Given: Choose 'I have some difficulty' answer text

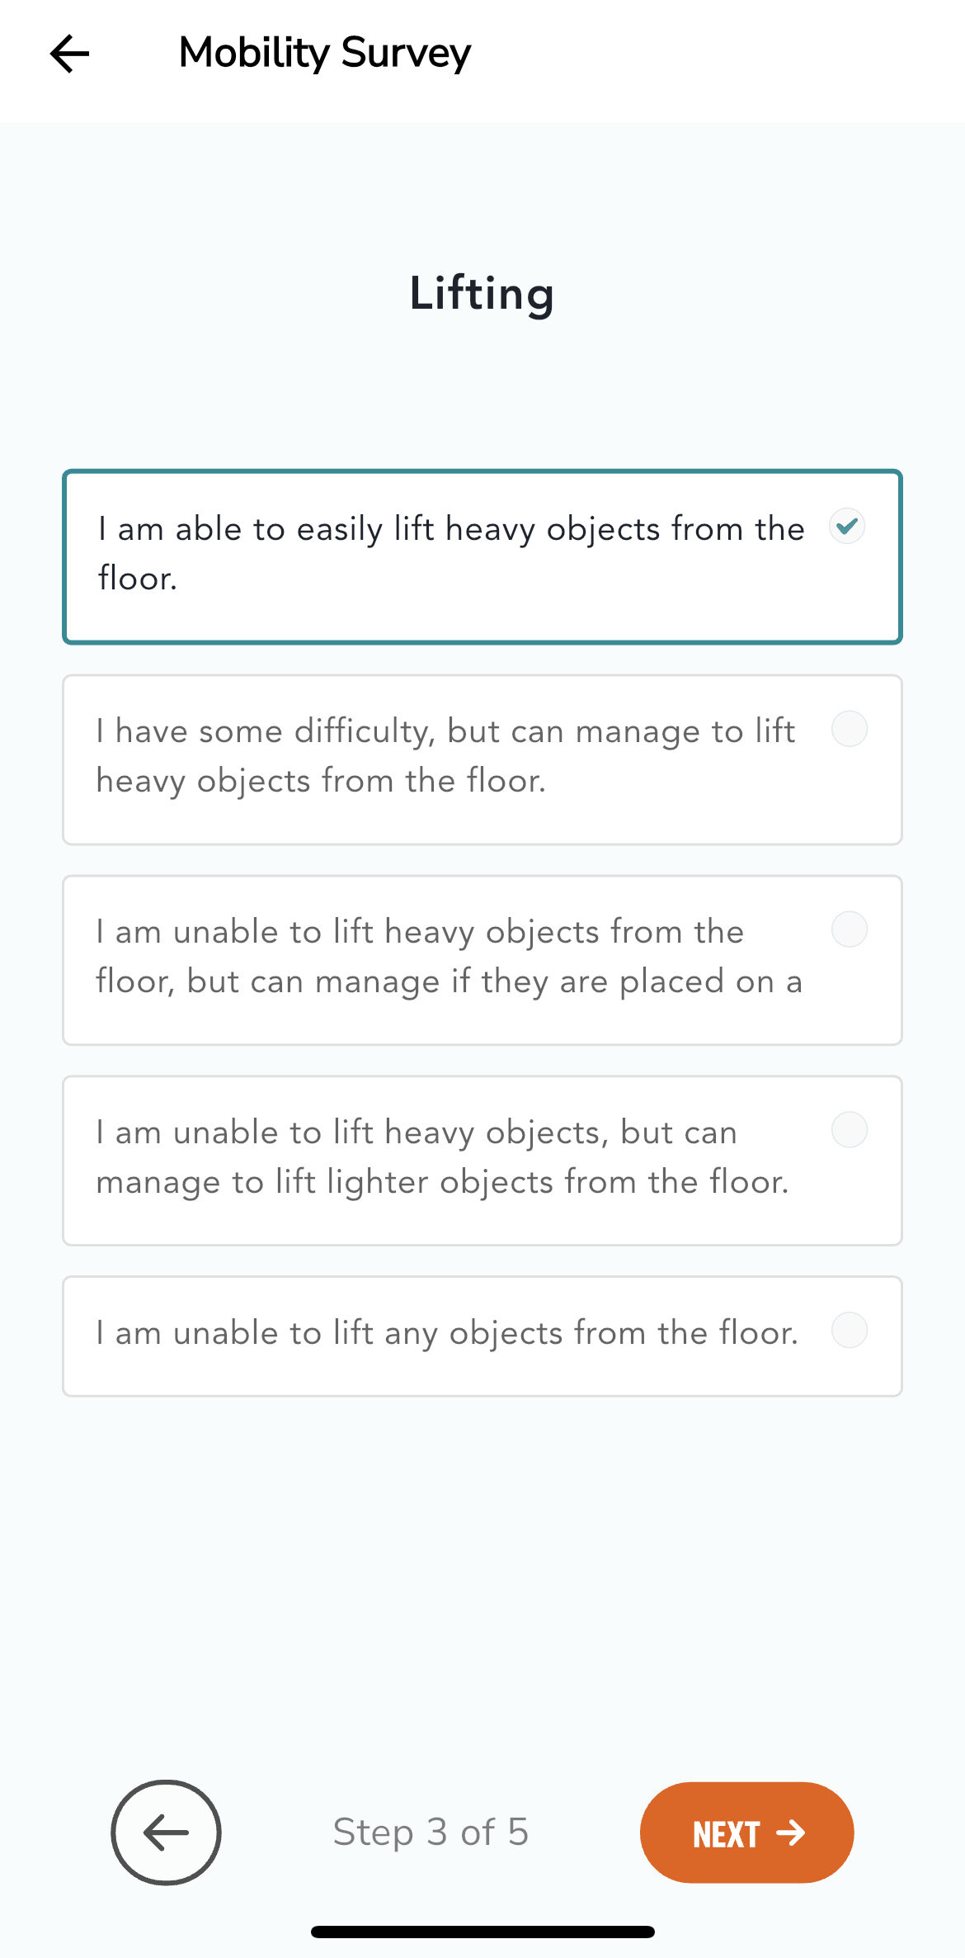Looking at the screenshot, I should point(445,731).
